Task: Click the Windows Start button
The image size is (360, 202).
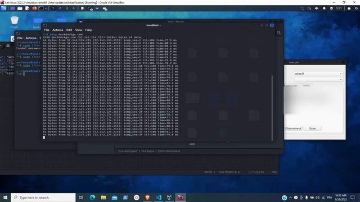Action: [5, 198]
